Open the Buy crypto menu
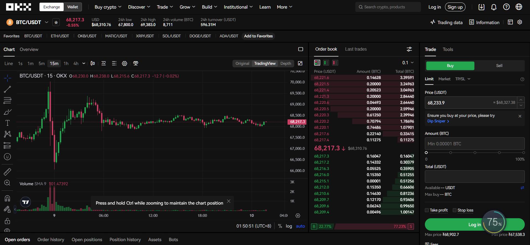 [x=108, y=7]
